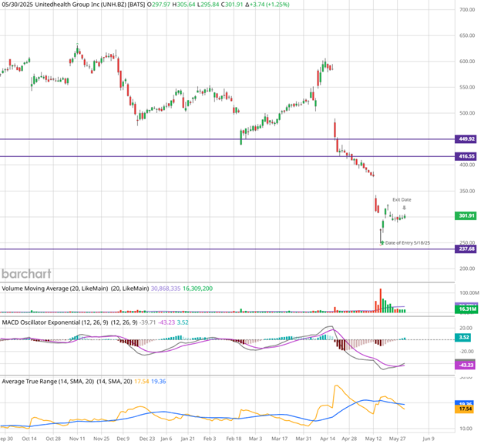Click the teal 3.52 MACD axis tag
Image resolution: width=481 pixels, height=444 pixels.
[465, 338]
